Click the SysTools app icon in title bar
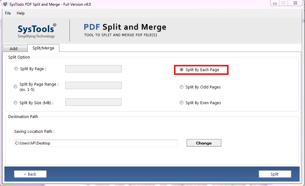This screenshot has width=305, height=186. point(5,4)
